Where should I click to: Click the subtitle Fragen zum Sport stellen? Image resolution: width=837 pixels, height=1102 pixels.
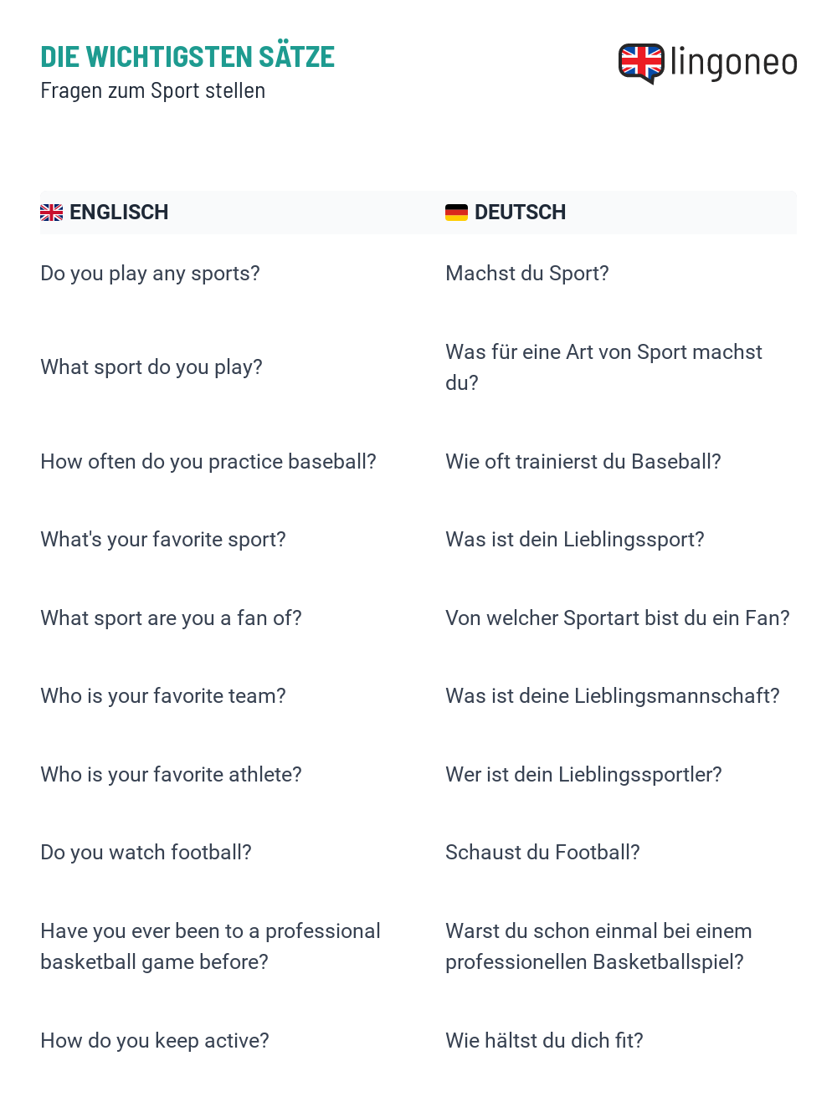point(153,90)
